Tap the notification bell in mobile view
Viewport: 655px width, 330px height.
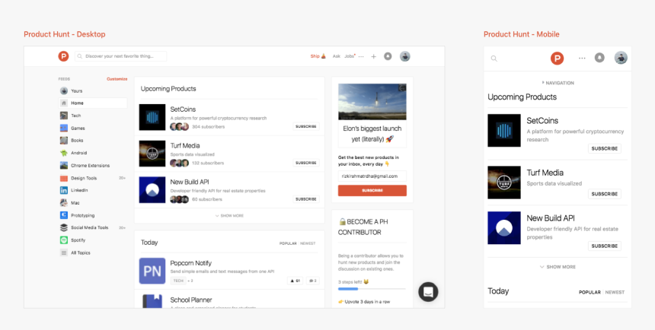(599, 58)
